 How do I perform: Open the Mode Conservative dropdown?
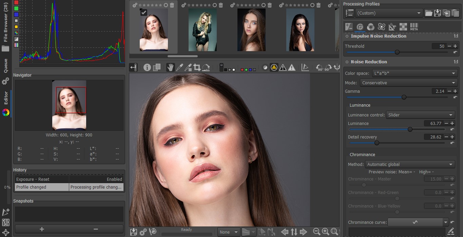click(409, 83)
